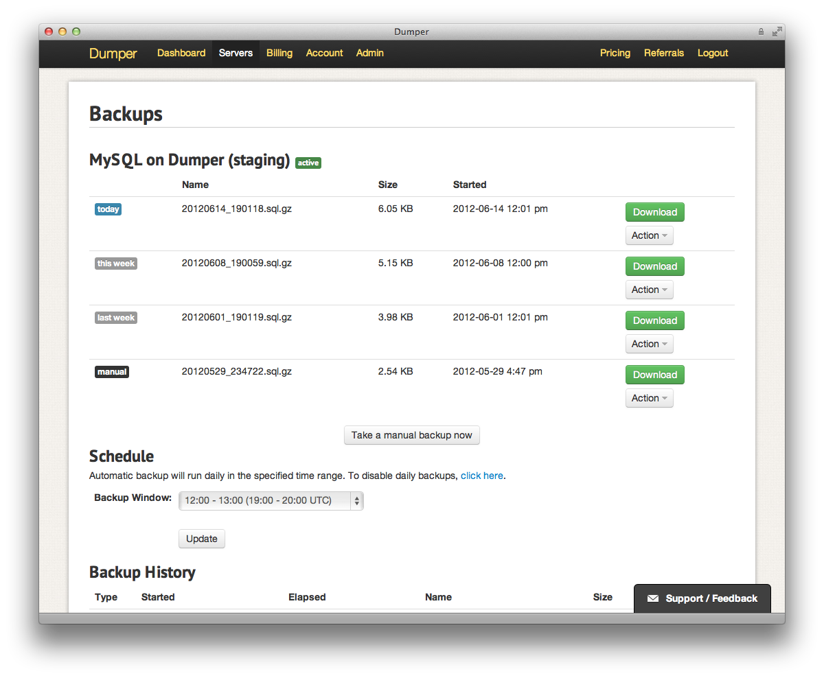Click the Elapsed column header in Backup History

[x=307, y=597]
